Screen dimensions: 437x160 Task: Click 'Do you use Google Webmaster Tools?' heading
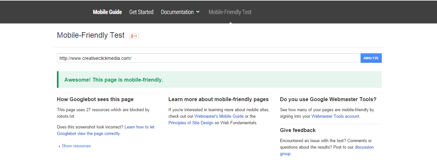(328, 99)
